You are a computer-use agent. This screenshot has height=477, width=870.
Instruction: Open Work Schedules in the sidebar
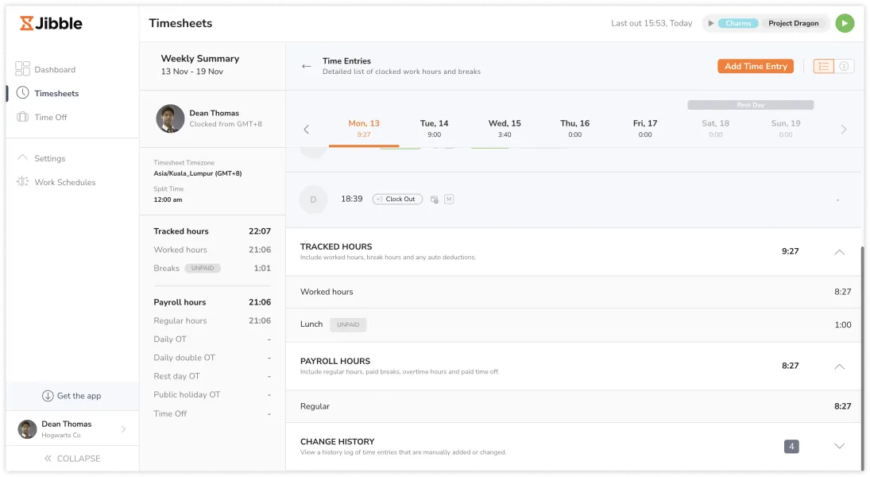point(64,182)
